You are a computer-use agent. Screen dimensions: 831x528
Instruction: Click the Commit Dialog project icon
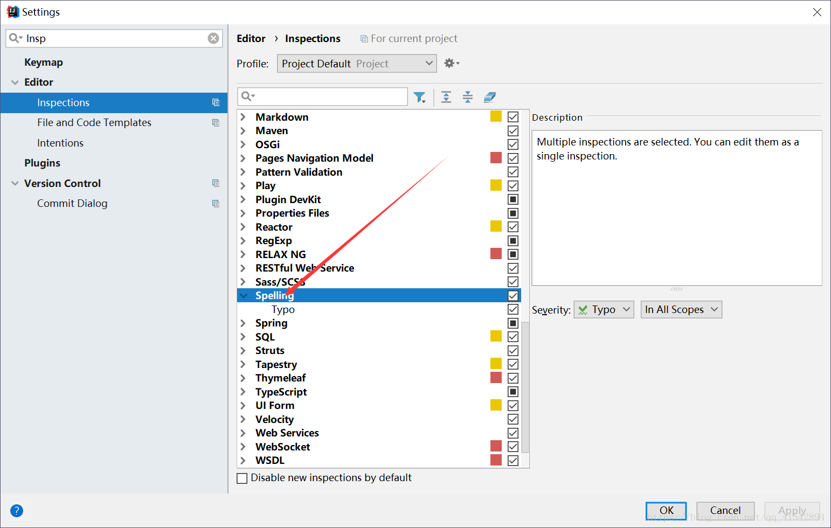(x=216, y=204)
